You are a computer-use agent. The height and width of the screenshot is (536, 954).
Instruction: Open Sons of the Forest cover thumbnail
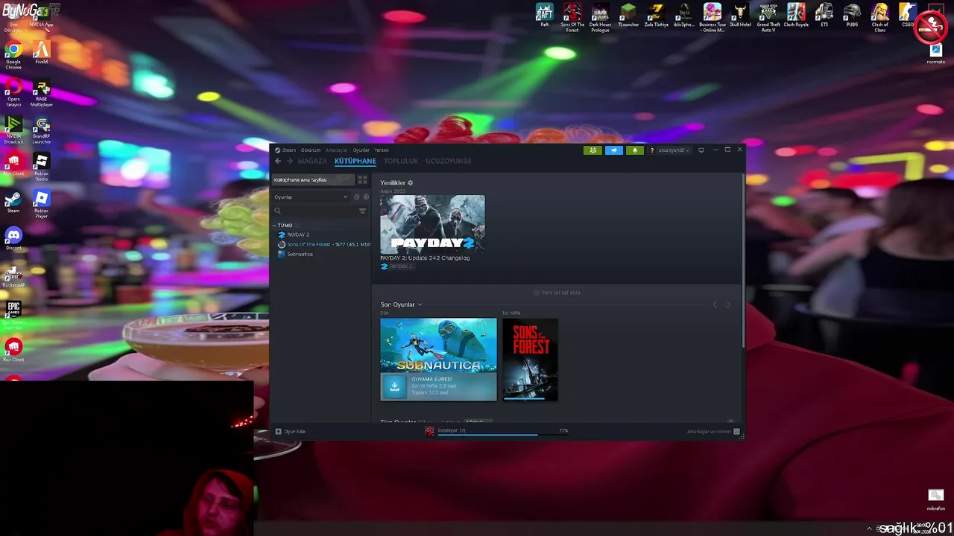[530, 360]
